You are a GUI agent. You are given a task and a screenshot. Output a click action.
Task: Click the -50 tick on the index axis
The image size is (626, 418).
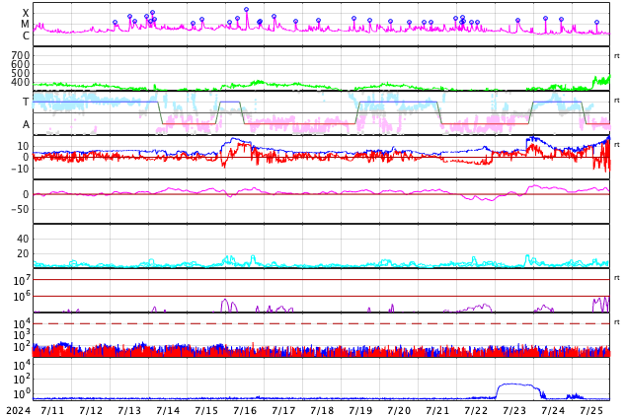20,209
